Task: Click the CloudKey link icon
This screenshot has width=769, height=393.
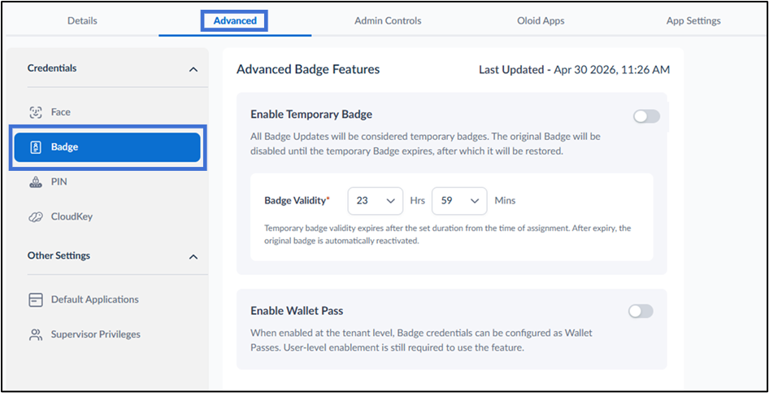Action: click(x=36, y=217)
